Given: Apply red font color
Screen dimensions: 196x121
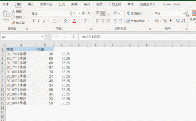Looking at the screenshot, I should (x=74, y=21).
